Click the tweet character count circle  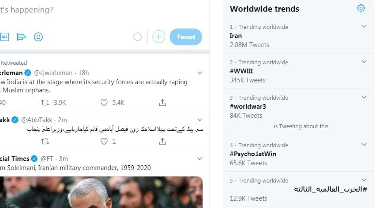[x=138, y=37]
